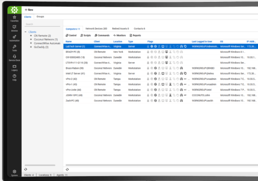Select the JOHN-10PC (48) row

[x=160, y=95]
